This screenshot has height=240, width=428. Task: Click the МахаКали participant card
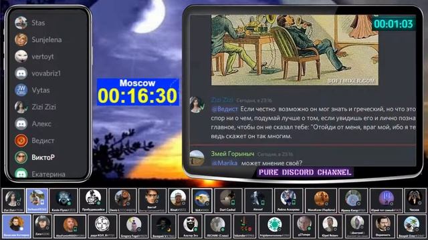(x=321, y=201)
